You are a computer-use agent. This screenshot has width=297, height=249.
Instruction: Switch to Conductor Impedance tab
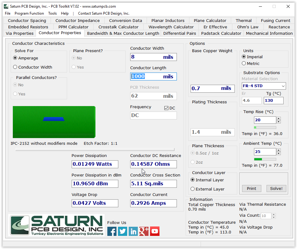pyautogui.click(x=77, y=20)
